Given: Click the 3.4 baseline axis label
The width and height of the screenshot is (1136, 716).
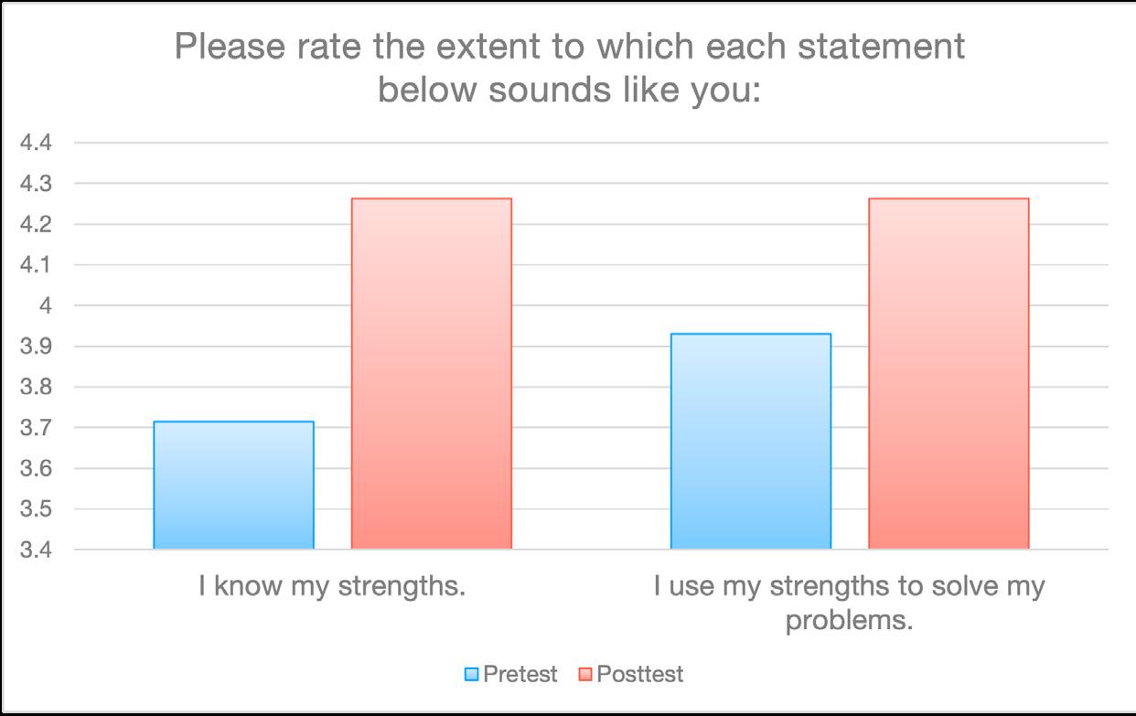Looking at the screenshot, I should pyautogui.click(x=38, y=550).
